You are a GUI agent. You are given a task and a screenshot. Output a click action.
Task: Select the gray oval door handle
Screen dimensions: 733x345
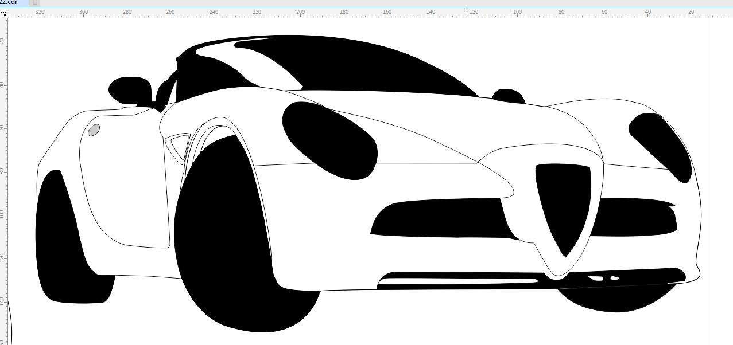pyautogui.click(x=94, y=130)
